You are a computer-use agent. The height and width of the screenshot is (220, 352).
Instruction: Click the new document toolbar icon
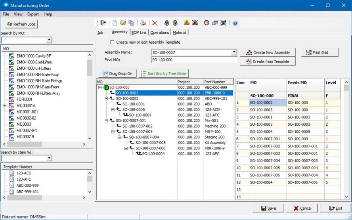tap(115, 23)
